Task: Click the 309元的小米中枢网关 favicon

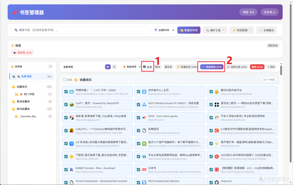Action: 216,157
